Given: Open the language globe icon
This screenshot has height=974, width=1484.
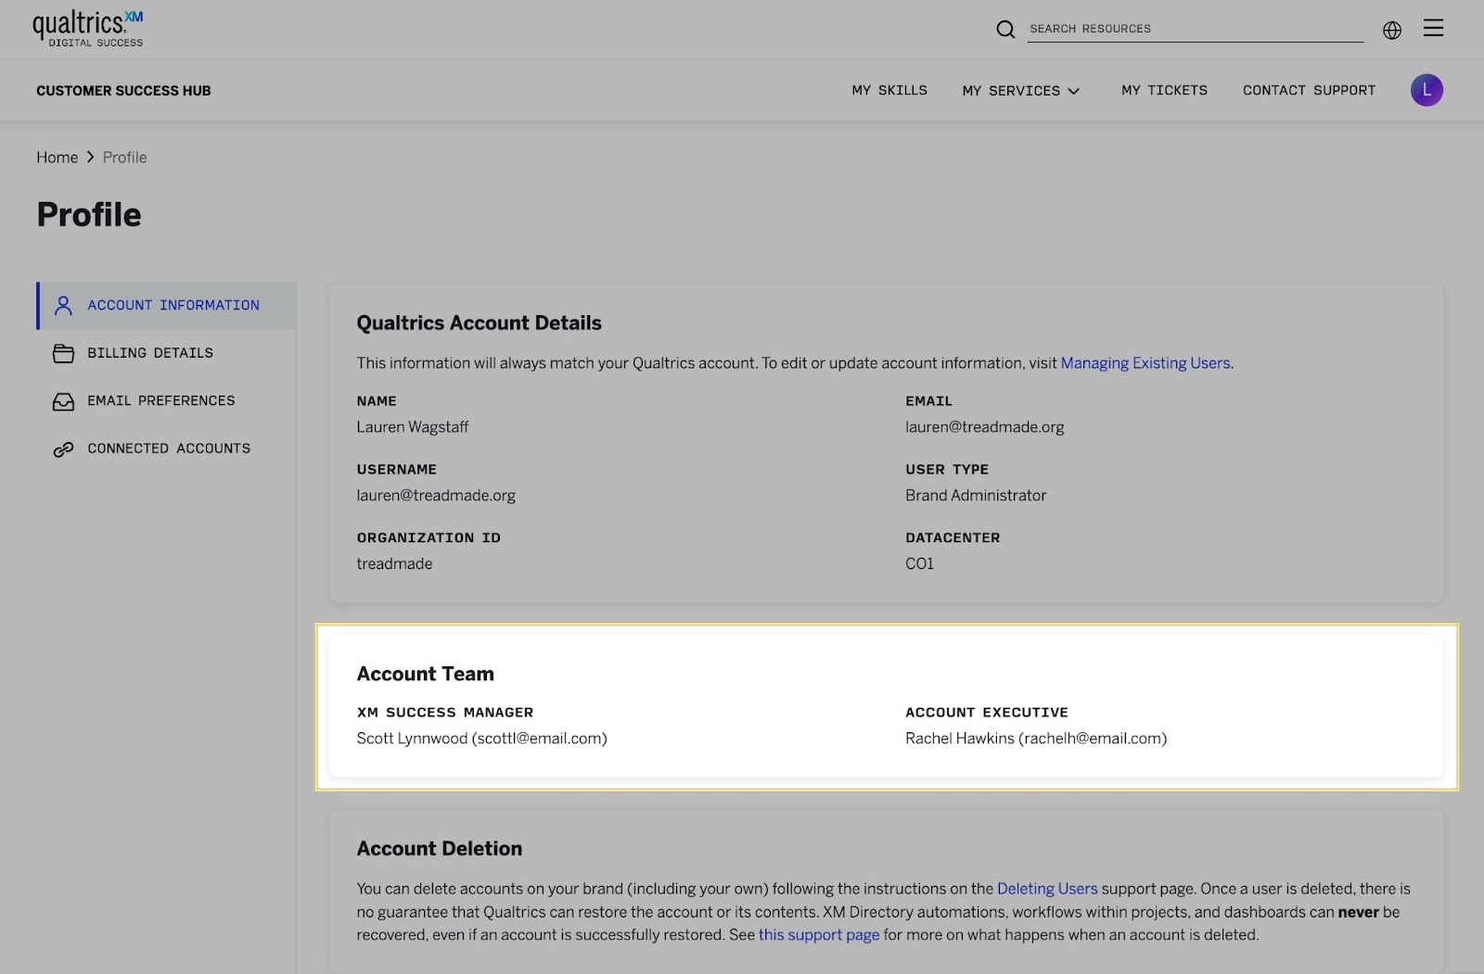Looking at the screenshot, I should (1392, 30).
